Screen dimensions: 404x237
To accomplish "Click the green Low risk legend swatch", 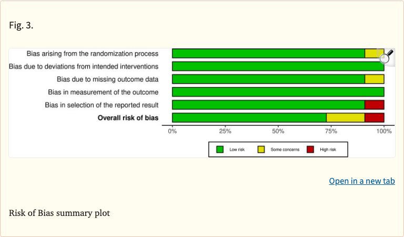I will [220, 150].
